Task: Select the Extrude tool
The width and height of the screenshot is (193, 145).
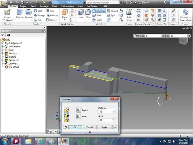Action: coord(20,14)
